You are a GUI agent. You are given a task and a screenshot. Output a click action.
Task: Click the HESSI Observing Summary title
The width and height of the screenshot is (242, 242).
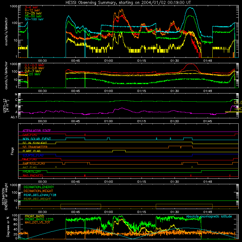pyautogui.click(x=128, y=3)
